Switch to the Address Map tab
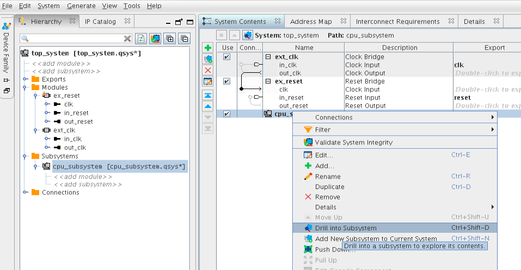The width and height of the screenshot is (521, 270). tap(310, 22)
